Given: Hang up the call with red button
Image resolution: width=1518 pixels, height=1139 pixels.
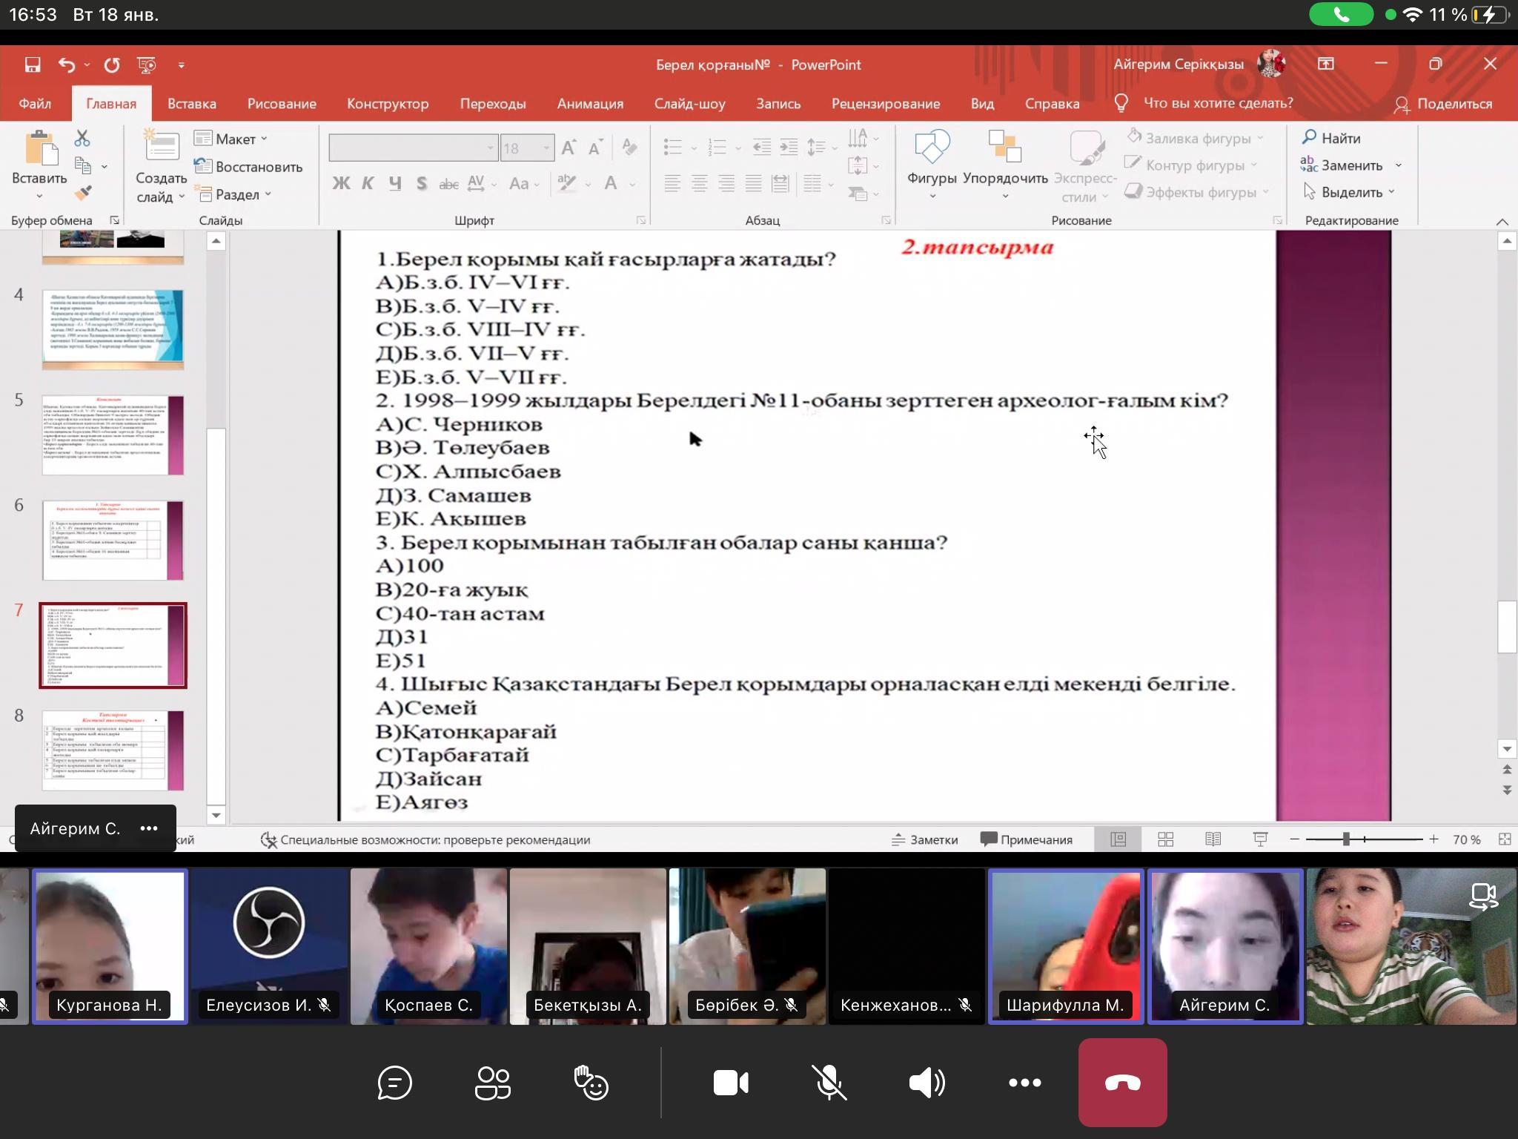Looking at the screenshot, I should (x=1123, y=1083).
